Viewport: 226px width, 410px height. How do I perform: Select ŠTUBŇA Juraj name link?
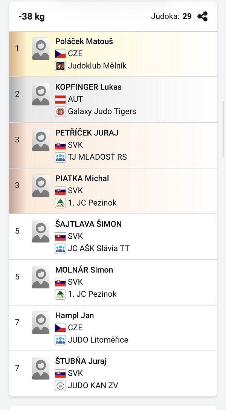pos(81,361)
